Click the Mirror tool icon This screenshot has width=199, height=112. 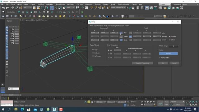[129, 8]
